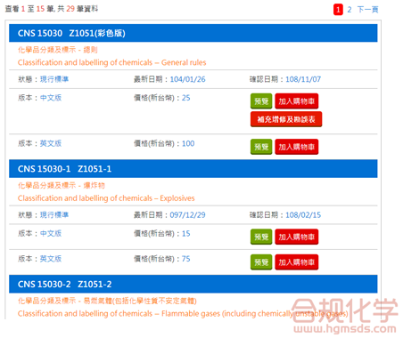Preview CNS 15030-1 Chinese version priced 15
The image size is (403, 338).
coord(261,237)
